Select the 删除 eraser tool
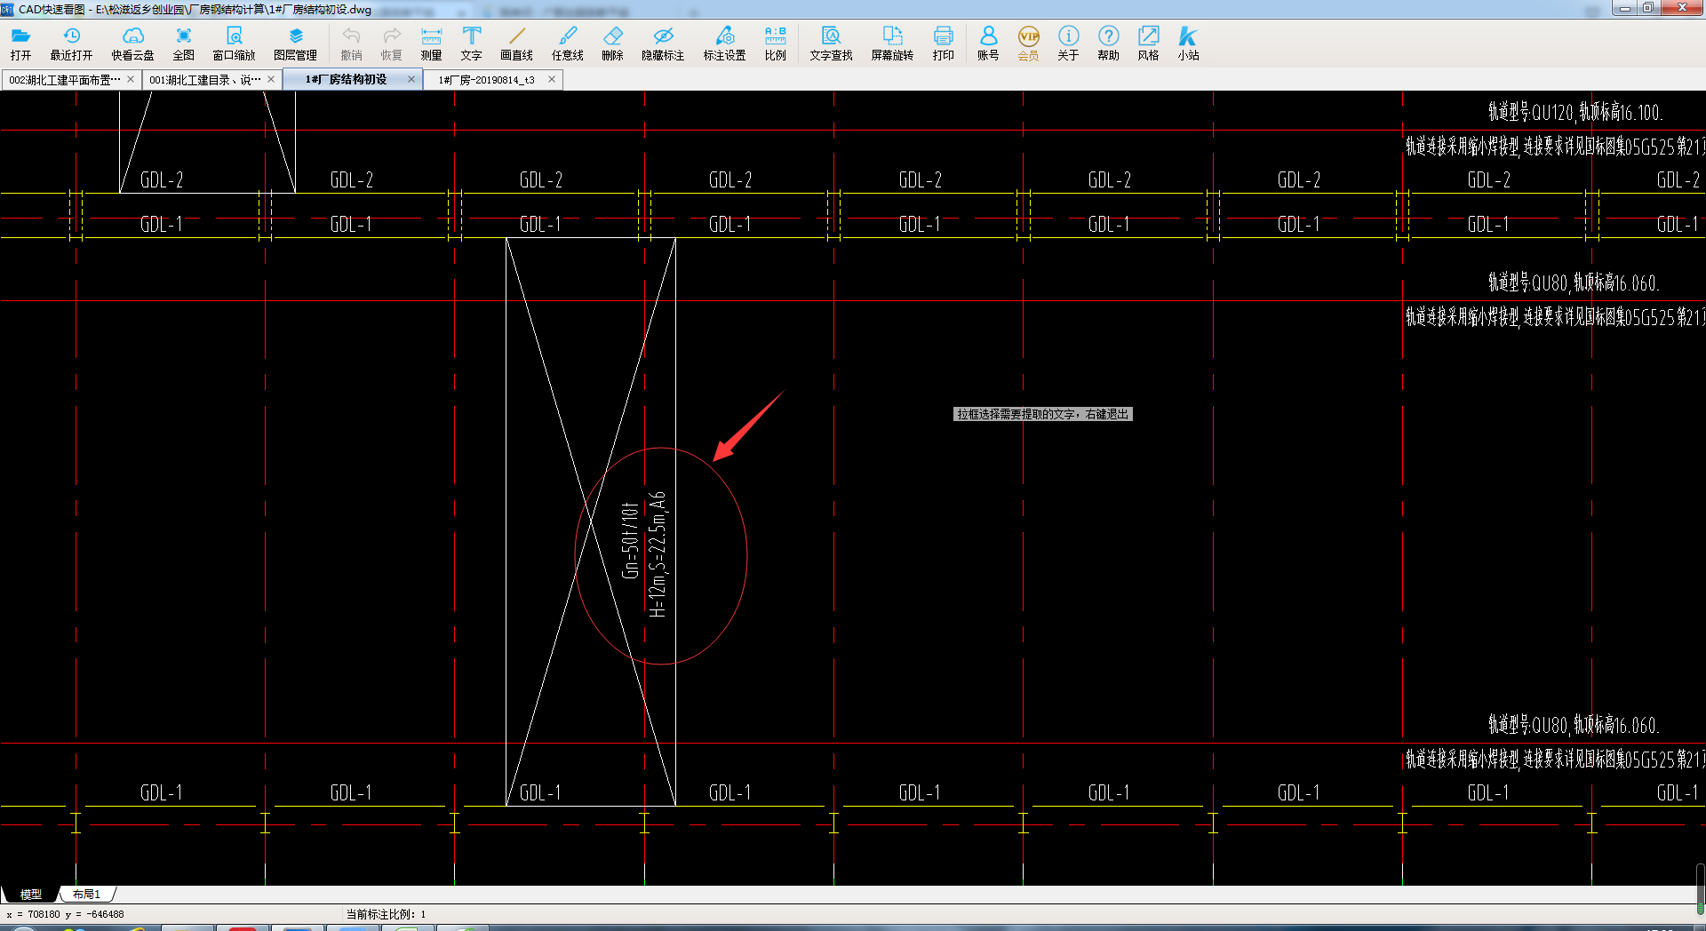1706x931 pixels. (612, 43)
